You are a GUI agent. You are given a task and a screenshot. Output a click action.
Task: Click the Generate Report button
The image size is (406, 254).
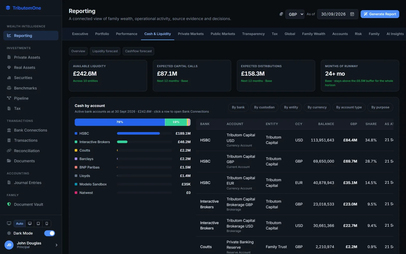click(x=380, y=14)
